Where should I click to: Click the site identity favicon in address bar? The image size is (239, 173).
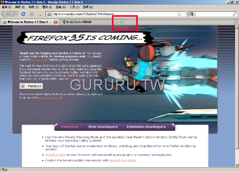click(x=49, y=14)
